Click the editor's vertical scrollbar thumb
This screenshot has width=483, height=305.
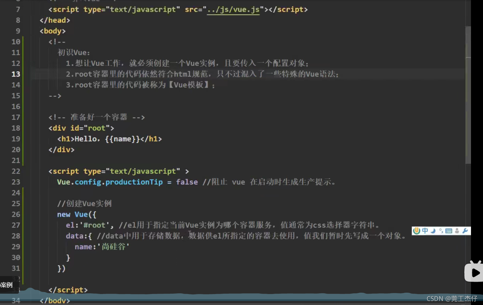pyautogui.click(x=468, y=95)
